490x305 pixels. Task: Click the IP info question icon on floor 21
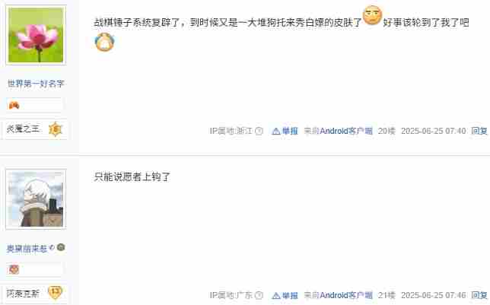[259, 295]
